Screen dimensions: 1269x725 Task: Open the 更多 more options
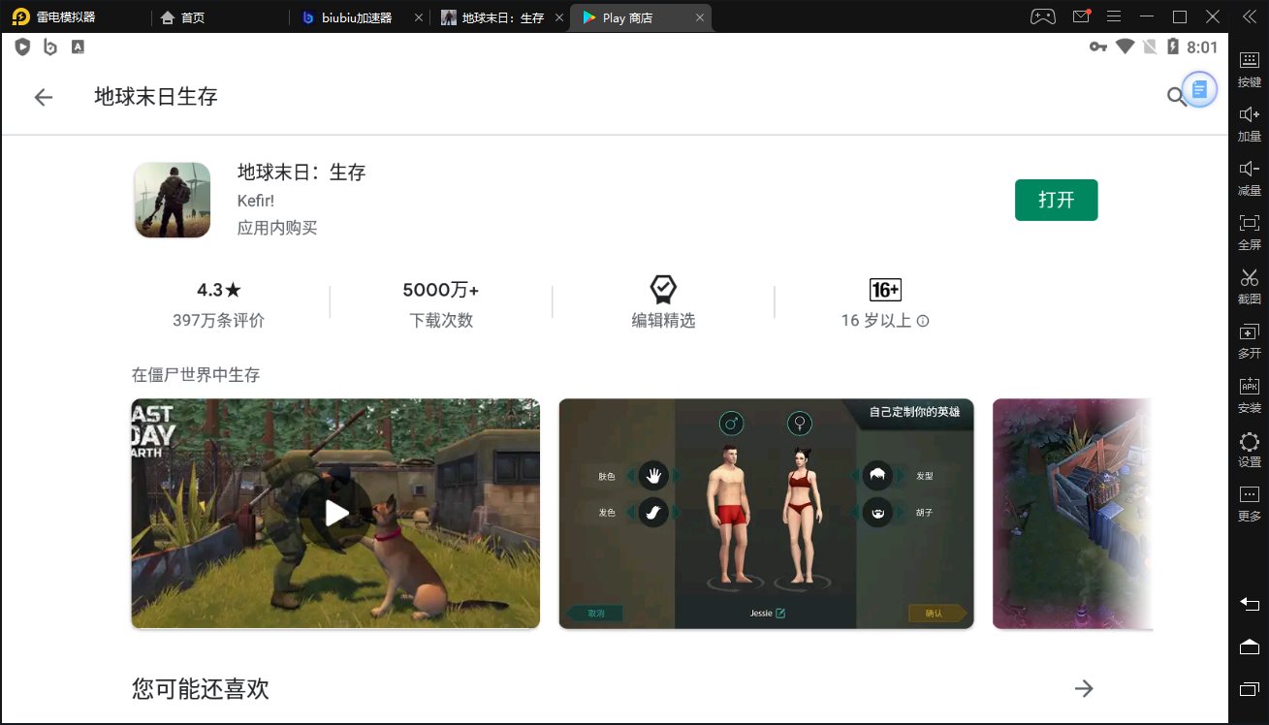(x=1249, y=503)
